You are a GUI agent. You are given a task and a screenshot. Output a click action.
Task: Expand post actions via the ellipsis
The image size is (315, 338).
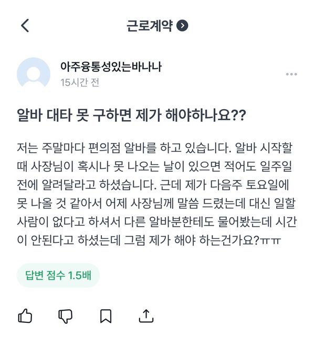point(291,75)
